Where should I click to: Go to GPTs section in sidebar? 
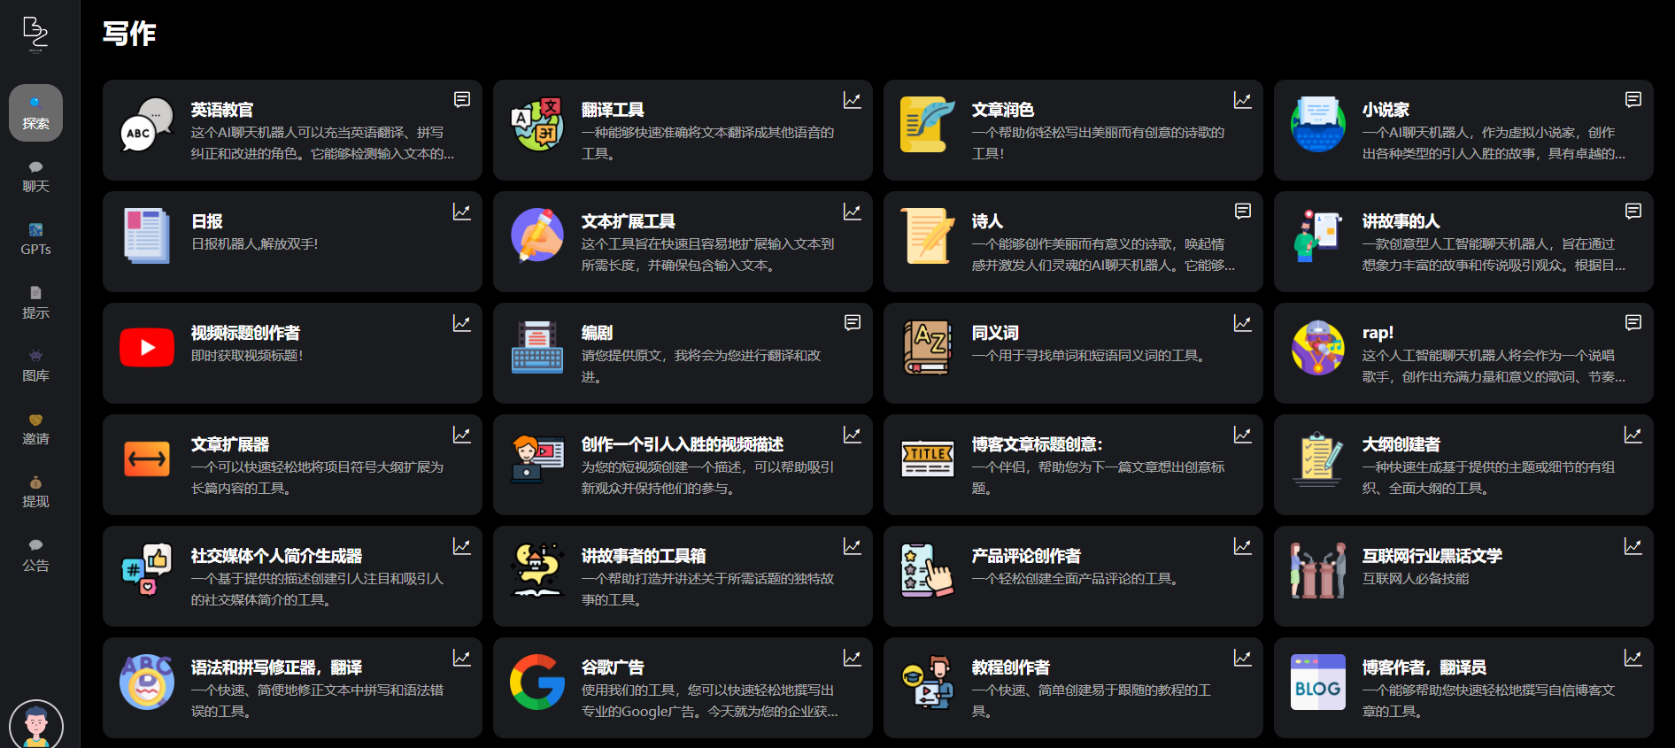35,239
